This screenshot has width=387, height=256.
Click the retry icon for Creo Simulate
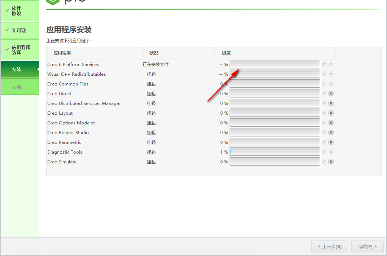click(x=325, y=162)
